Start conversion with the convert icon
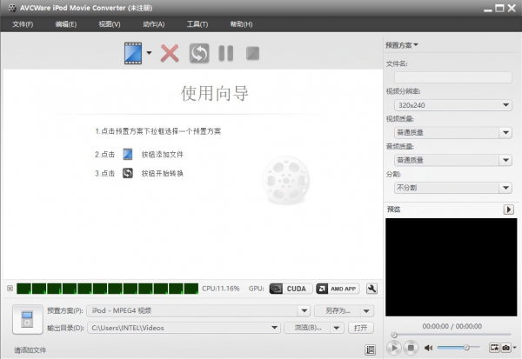Viewport: 522px width, 359px height. [199, 53]
